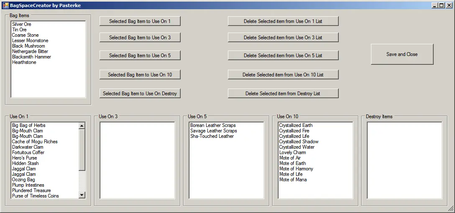
Task: Delete selected item from Use On 5 List
Action: tap(283, 56)
